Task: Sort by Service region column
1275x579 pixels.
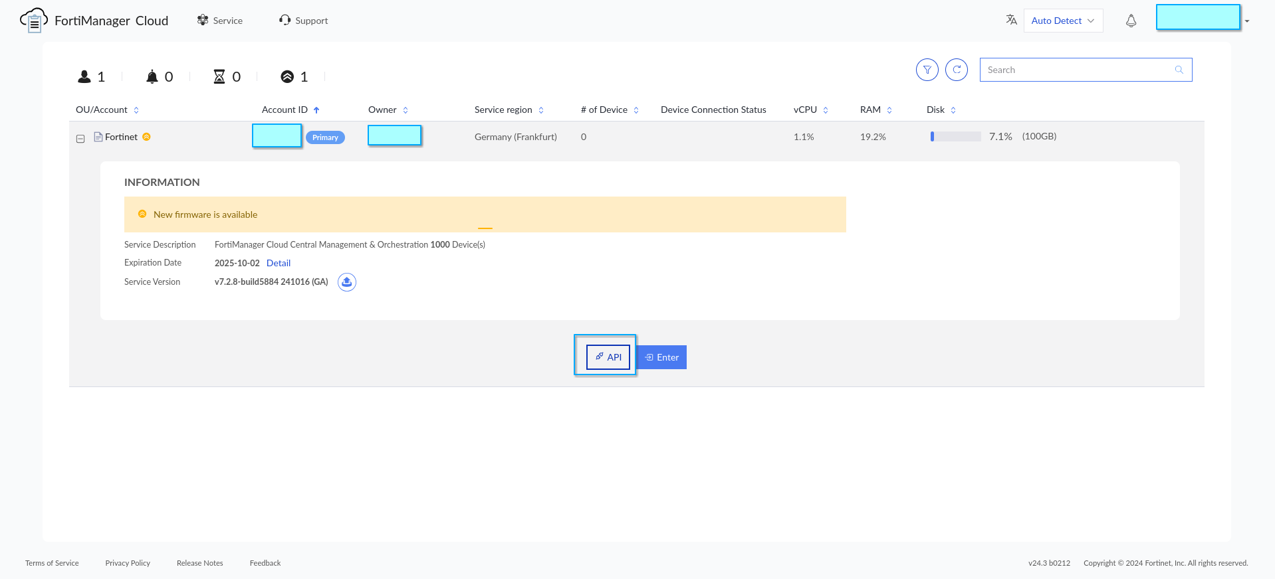Action: (x=541, y=110)
